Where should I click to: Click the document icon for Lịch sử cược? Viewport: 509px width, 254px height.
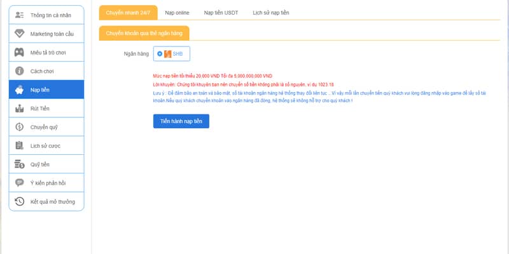[20, 146]
